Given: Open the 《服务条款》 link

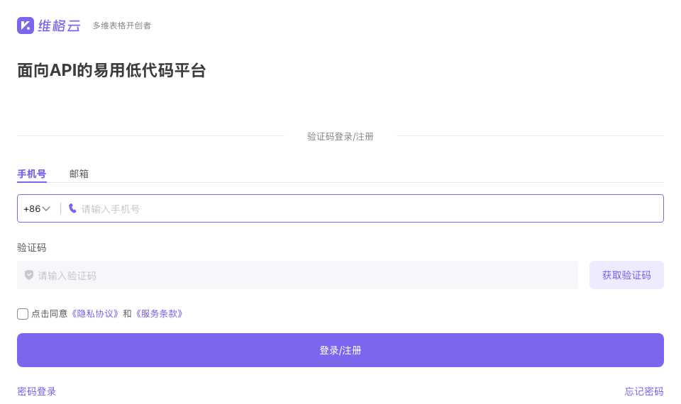Looking at the screenshot, I should [159, 313].
